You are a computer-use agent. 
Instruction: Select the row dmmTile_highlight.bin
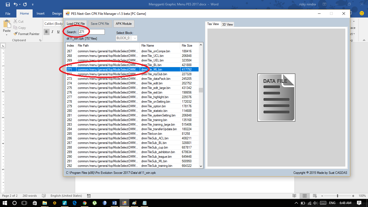pos(132,97)
